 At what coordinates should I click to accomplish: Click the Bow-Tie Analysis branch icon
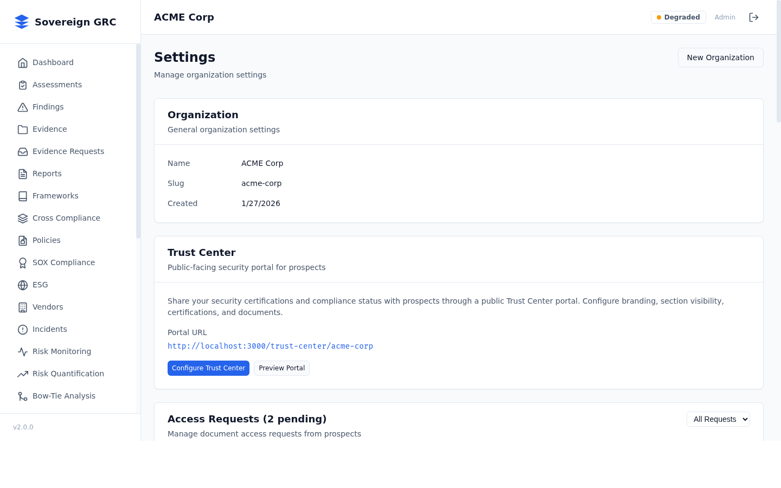tap(23, 396)
